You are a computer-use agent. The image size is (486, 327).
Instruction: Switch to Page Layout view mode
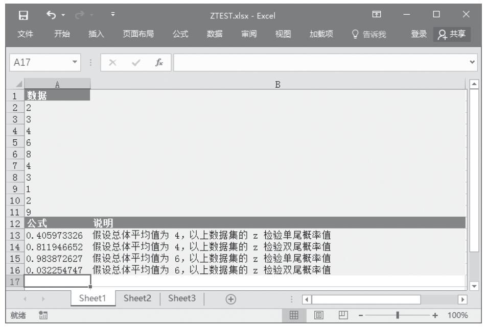tap(317, 316)
